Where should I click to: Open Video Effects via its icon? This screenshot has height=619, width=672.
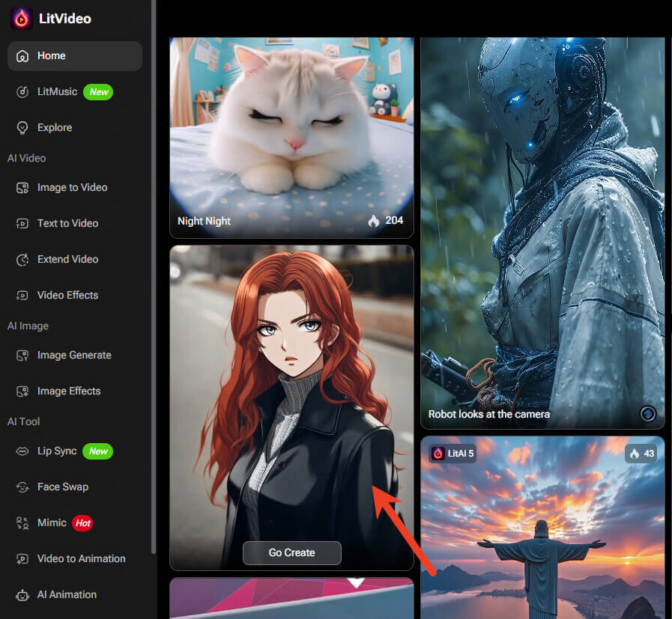point(22,296)
